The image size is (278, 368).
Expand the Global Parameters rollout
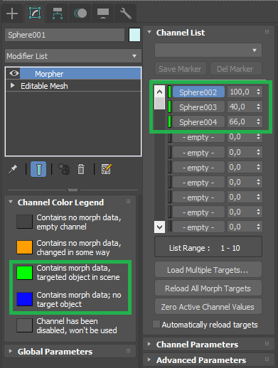click(11, 351)
